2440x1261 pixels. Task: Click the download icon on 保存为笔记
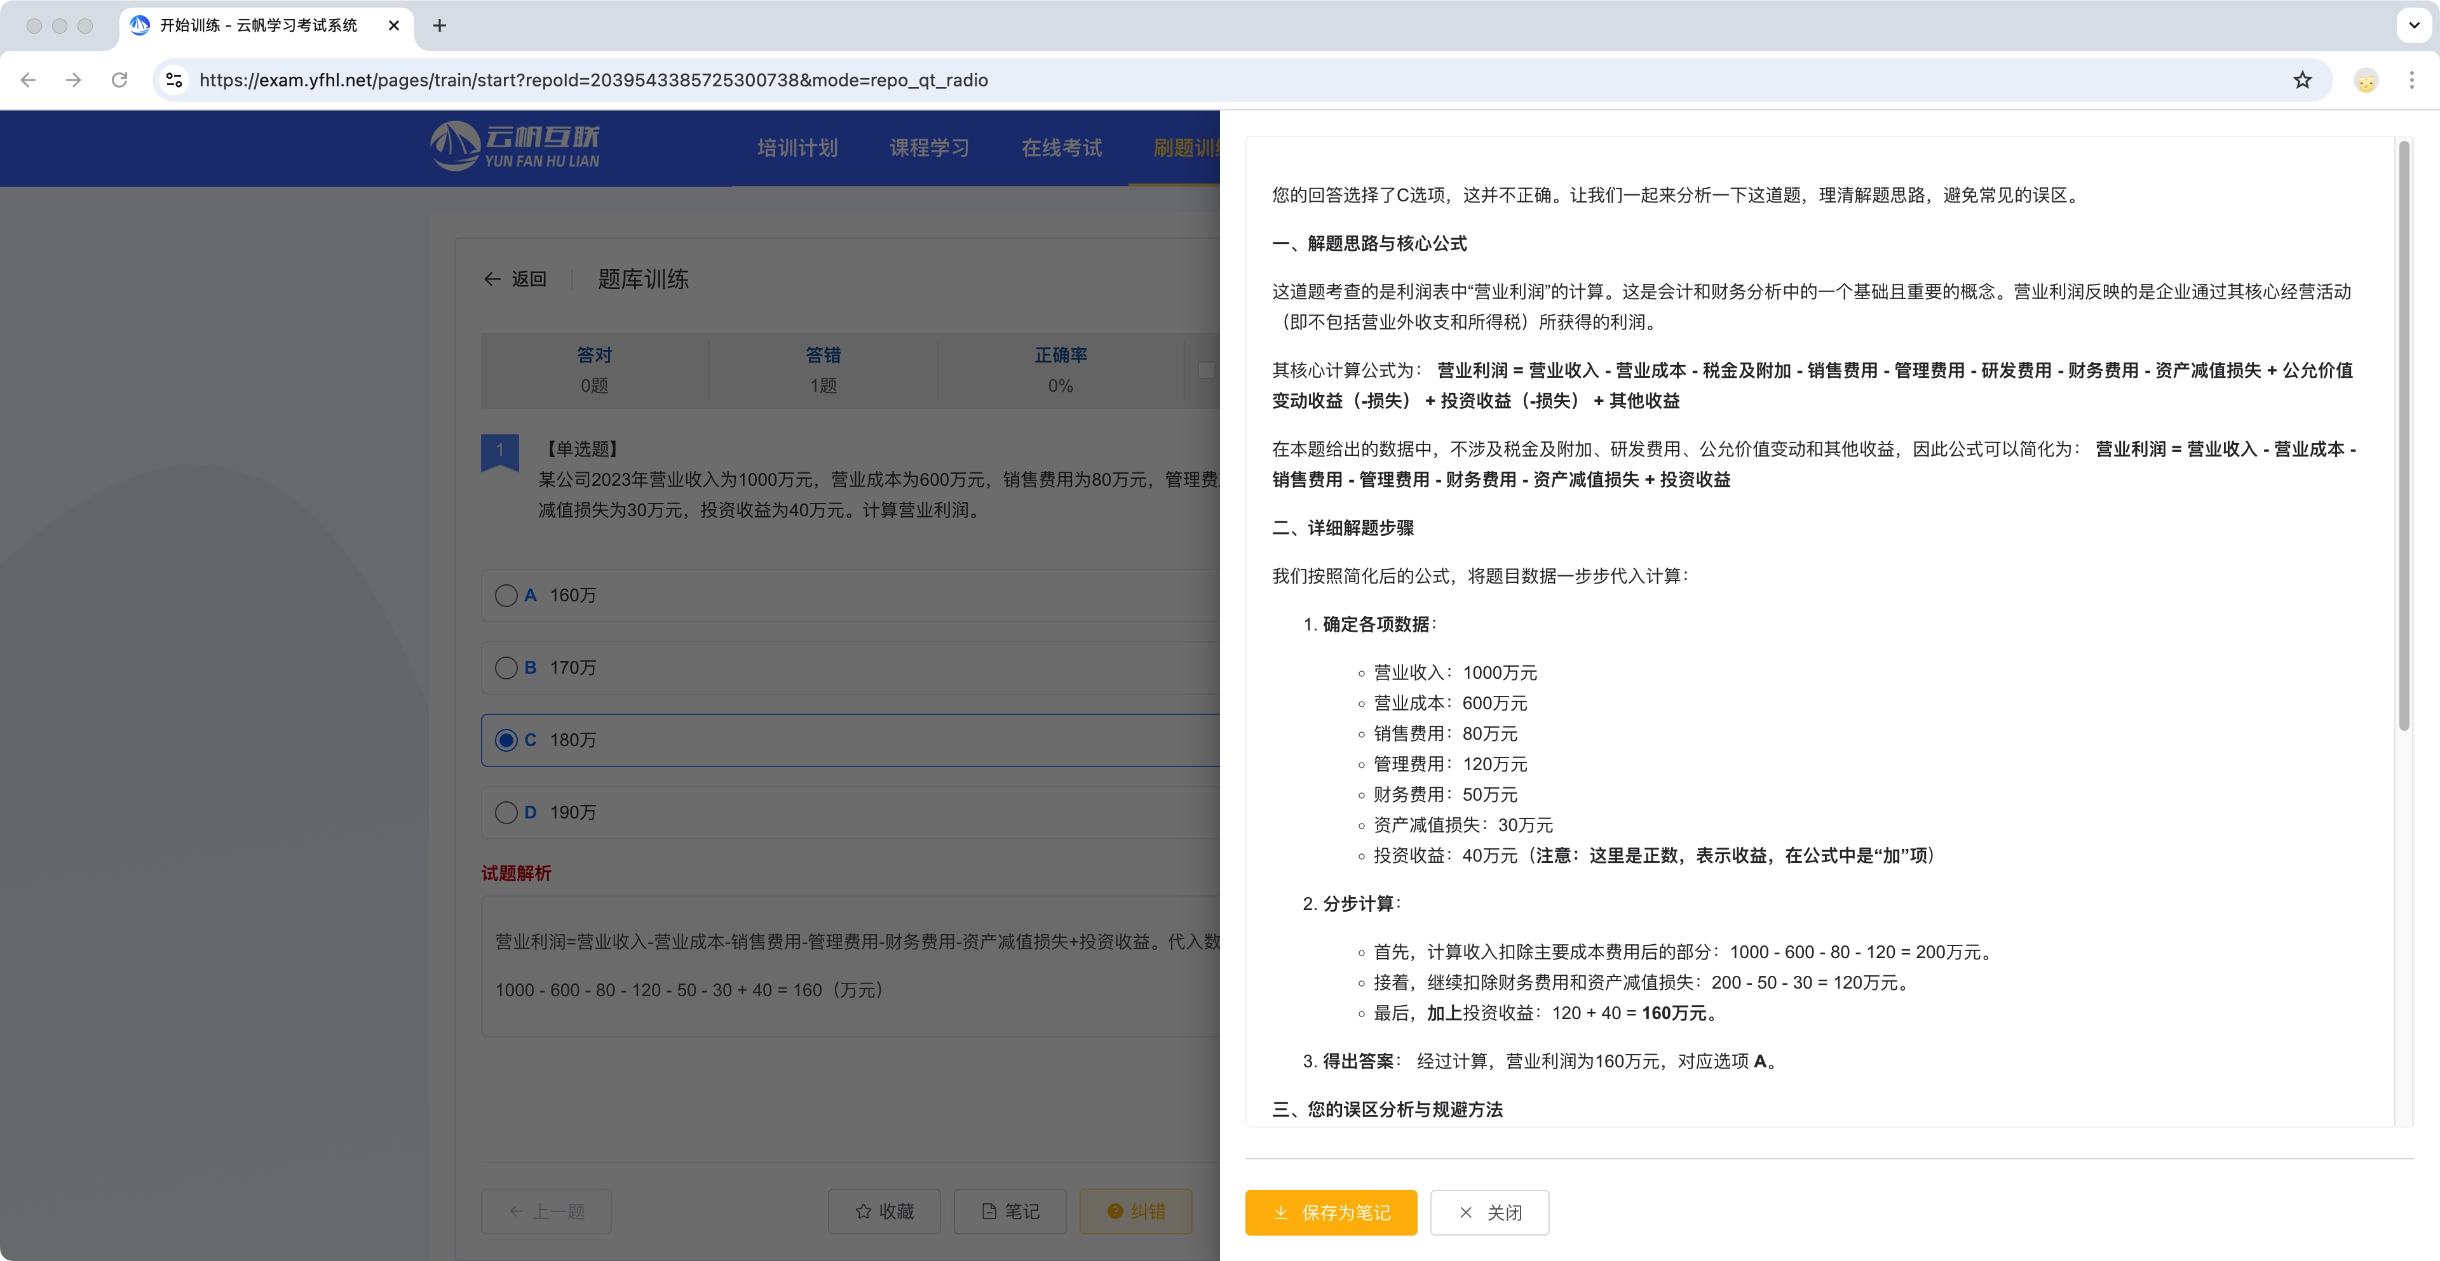click(1280, 1213)
